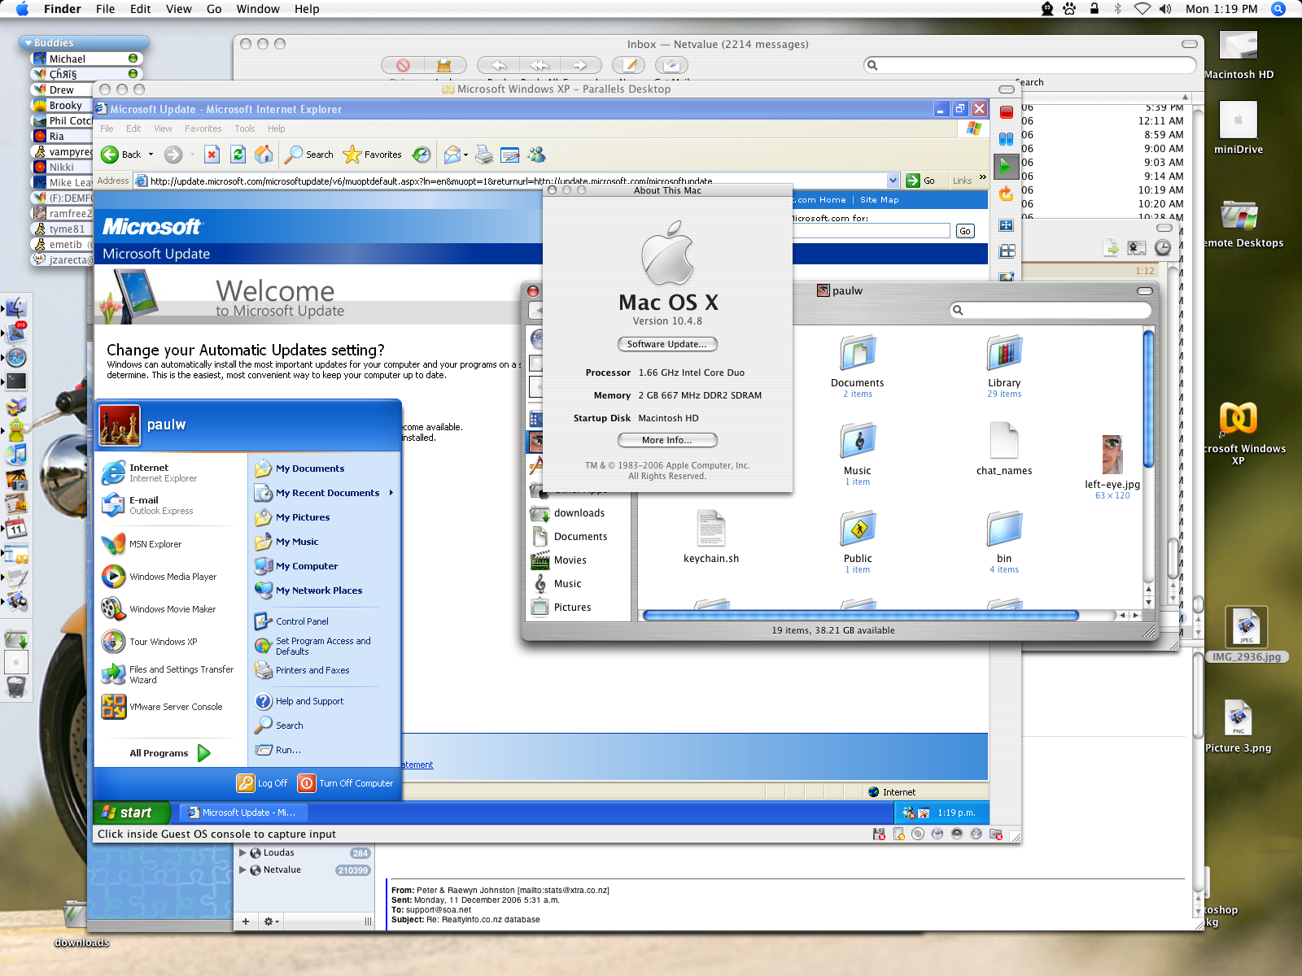Collapse the Buddies list triangle

click(x=28, y=43)
